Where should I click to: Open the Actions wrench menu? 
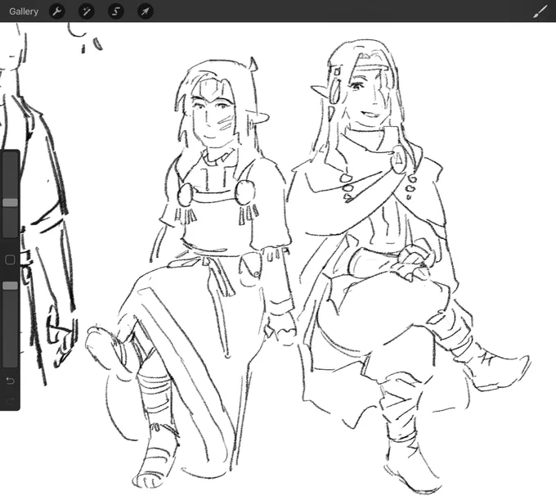pos(56,11)
